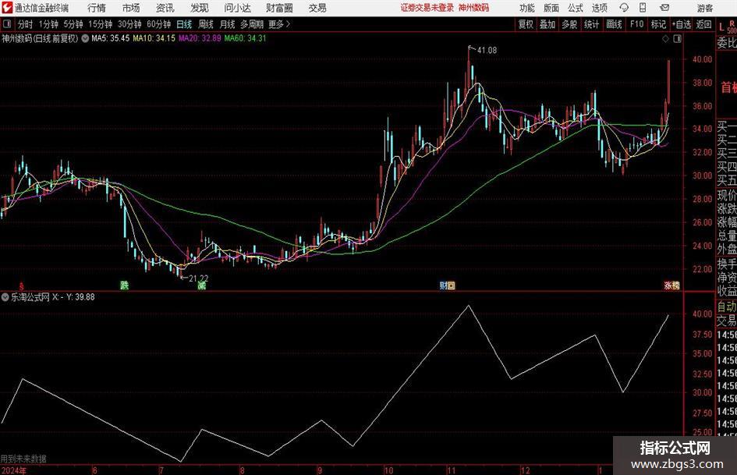Expand the 乐淘公式网 sub-indicator dropdown
The image size is (737, 475).
click(5, 297)
